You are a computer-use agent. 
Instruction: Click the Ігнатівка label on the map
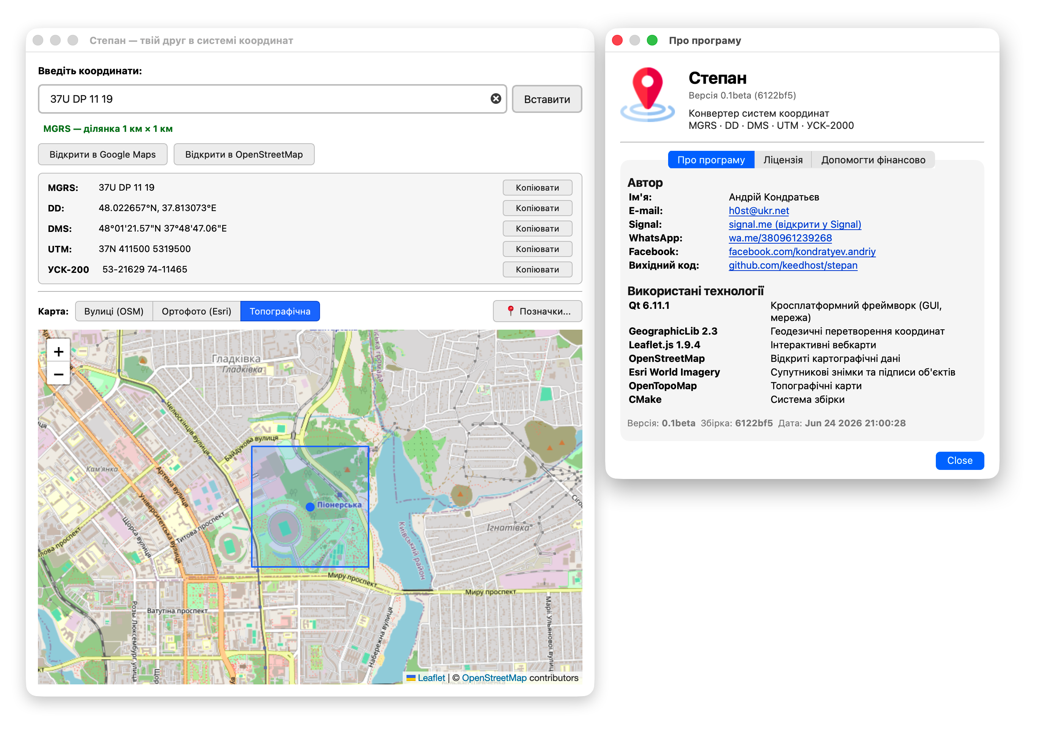click(x=507, y=528)
